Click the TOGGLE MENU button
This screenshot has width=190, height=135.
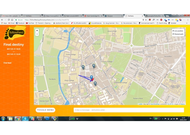[x=45, y=110]
